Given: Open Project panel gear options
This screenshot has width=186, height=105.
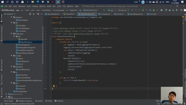Looking at the screenshot, I should [x=38, y=14].
